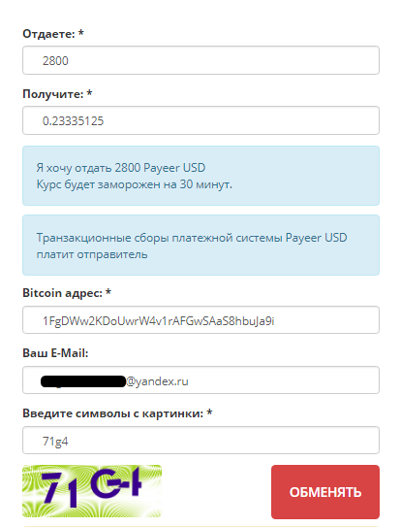The width and height of the screenshot is (401, 527).
Task: Focus the Получите field with 0.23335125
Action: (x=200, y=120)
